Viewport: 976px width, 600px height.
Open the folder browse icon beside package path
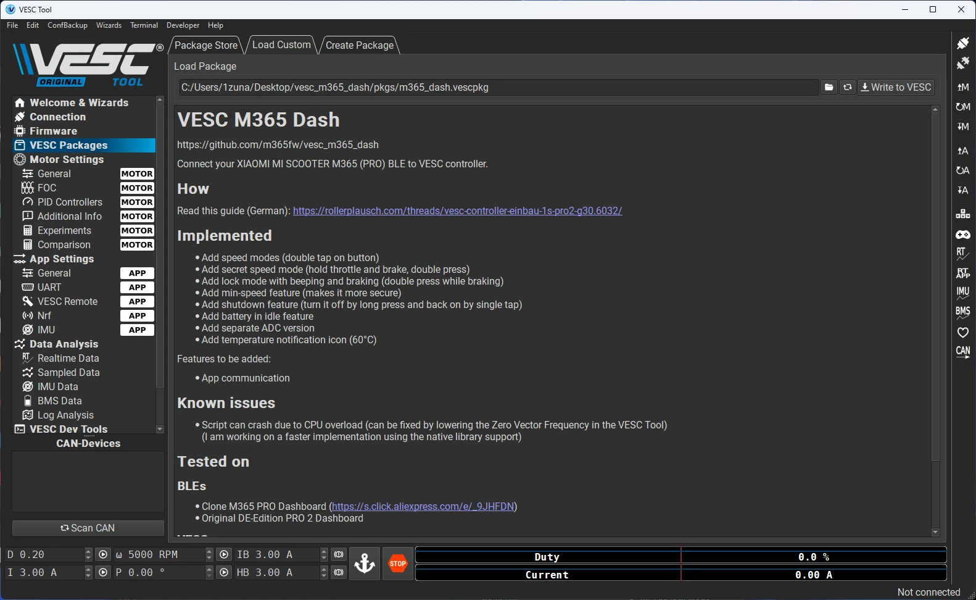coord(829,88)
